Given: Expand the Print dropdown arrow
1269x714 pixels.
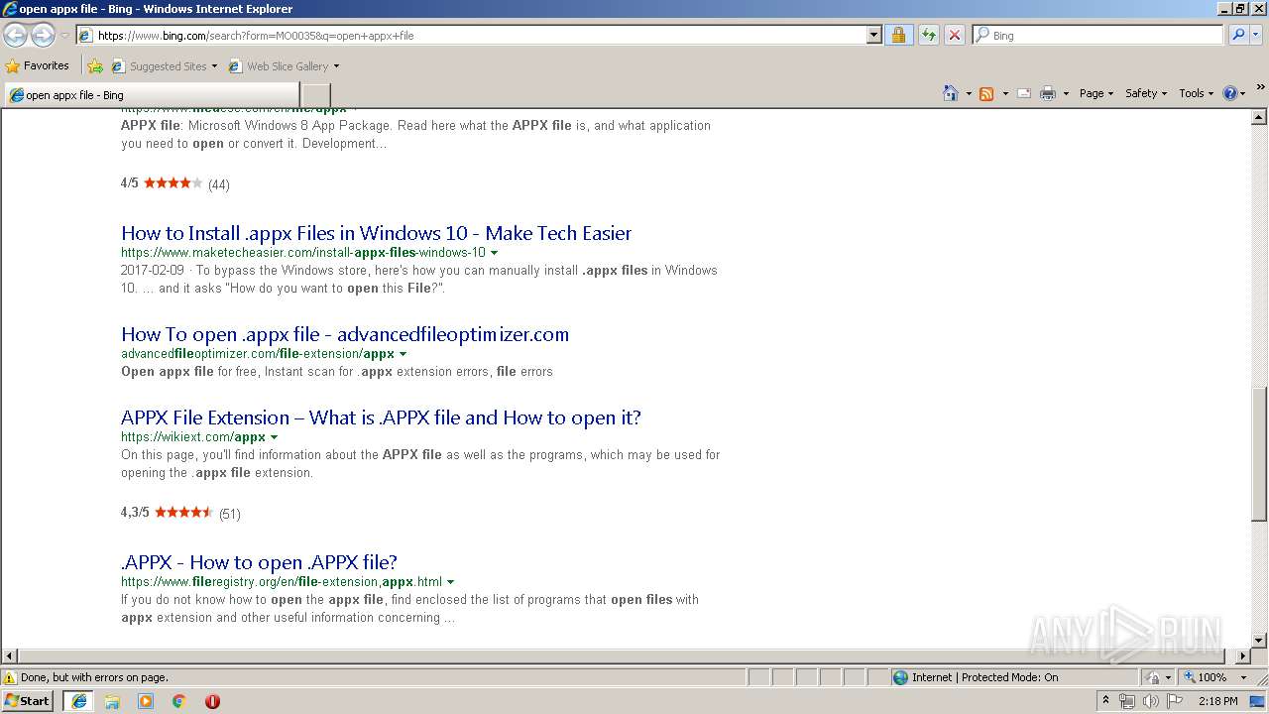Looking at the screenshot, I should pyautogui.click(x=1066, y=94).
